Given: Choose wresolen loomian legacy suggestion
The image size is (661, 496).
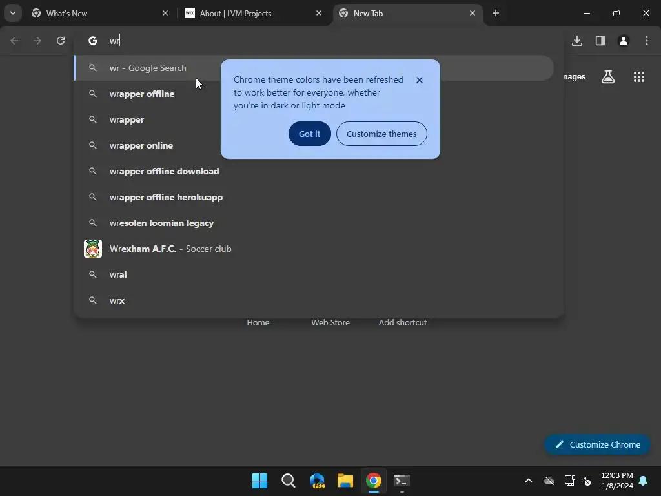Looking at the screenshot, I should pos(314,223).
